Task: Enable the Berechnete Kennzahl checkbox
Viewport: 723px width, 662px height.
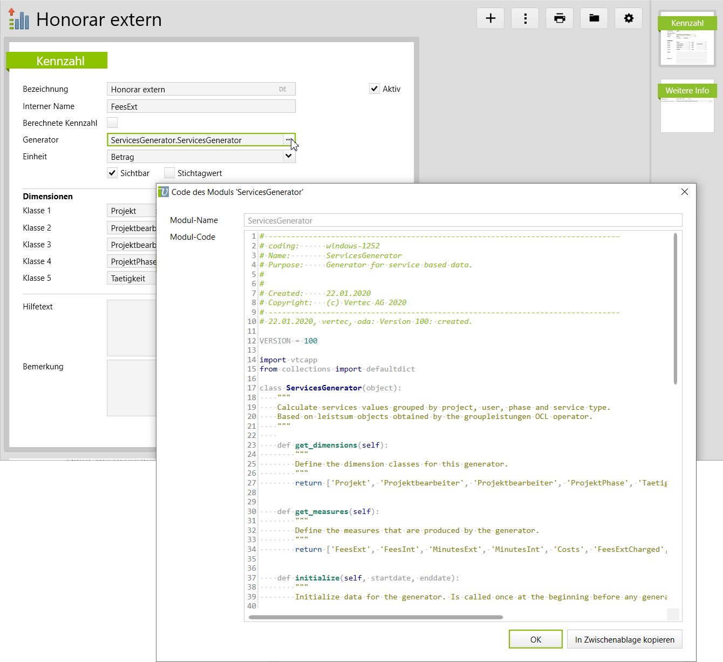Action: (x=112, y=123)
